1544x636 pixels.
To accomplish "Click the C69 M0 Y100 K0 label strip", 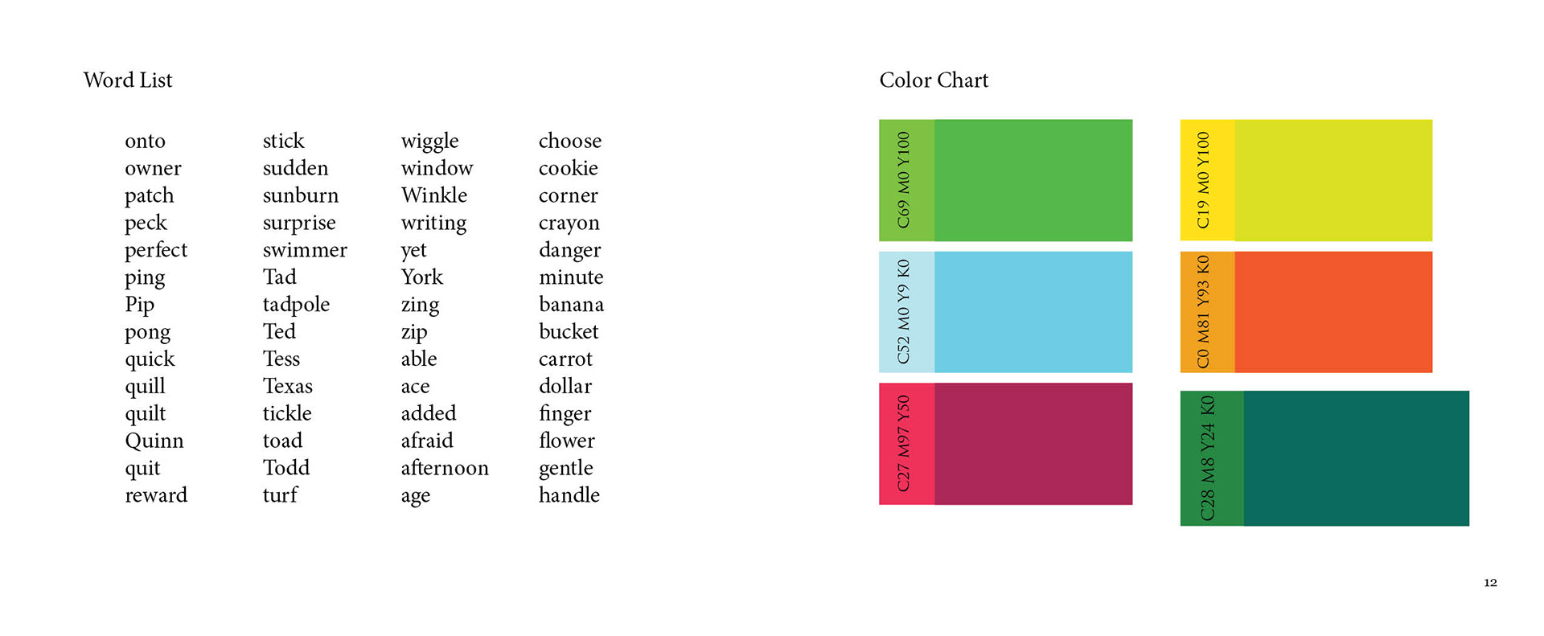I will tap(907, 180).
